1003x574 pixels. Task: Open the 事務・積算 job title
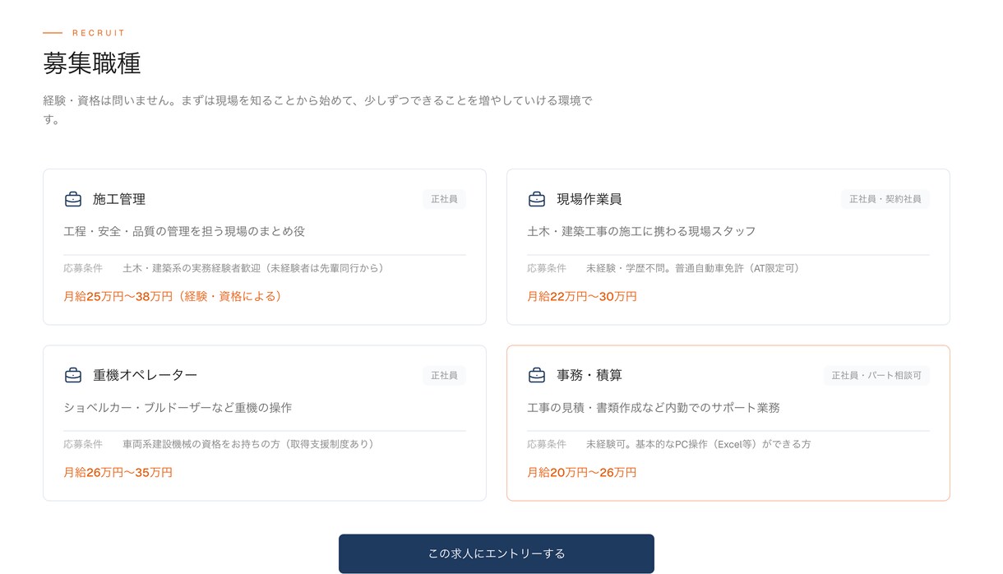pyautogui.click(x=589, y=375)
